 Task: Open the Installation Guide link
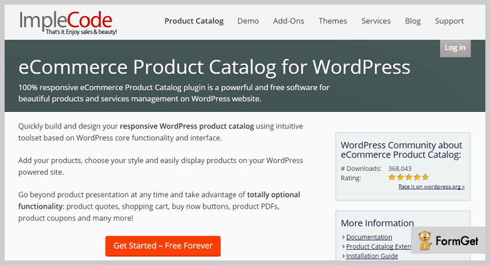point(372,256)
